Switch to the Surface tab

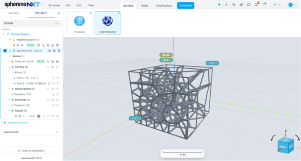[x=128, y=5]
